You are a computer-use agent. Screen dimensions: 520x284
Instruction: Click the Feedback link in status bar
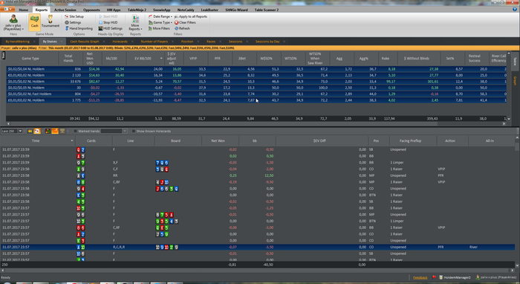pyautogui.click(x=420, y=277)
